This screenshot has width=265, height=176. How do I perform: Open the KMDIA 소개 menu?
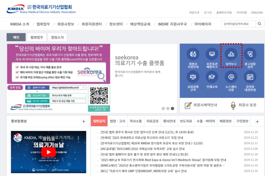[x=20, y=24]
